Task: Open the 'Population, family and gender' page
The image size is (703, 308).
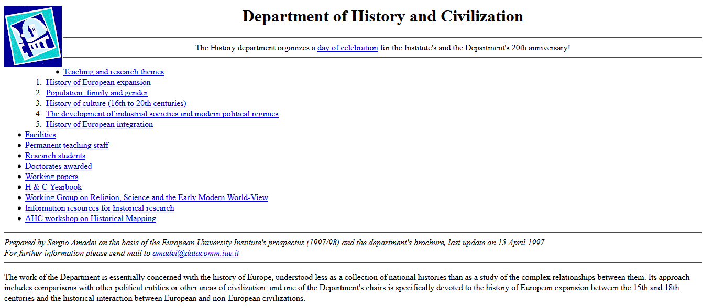Action: click(x=96, y=93)
